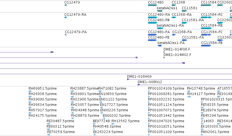232x136 pixels.
Task: Click the CG12479 gene arrow glyph
Action: [x=65, y=5]
